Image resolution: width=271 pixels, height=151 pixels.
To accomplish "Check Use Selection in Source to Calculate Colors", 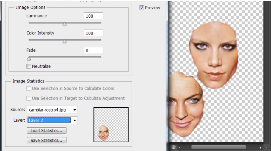I will (x=29, y=89).
